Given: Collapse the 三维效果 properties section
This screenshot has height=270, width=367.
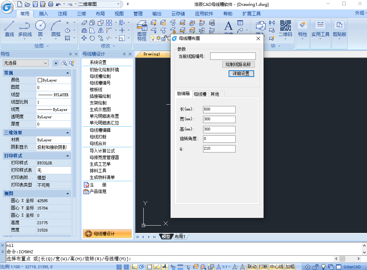Looking at the screenshot, I should click(x=67, y=133).
